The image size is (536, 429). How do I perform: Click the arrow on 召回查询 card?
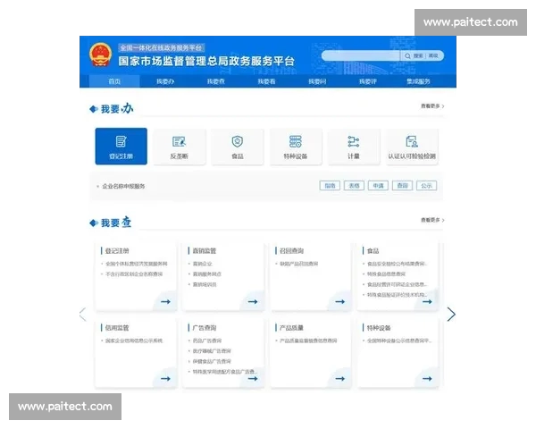pyautogui.click(x=340, y=302)
